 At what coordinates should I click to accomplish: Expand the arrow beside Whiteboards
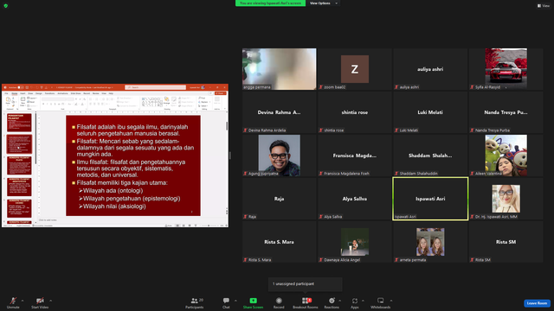pyautogui.click(x=391, y=301)
